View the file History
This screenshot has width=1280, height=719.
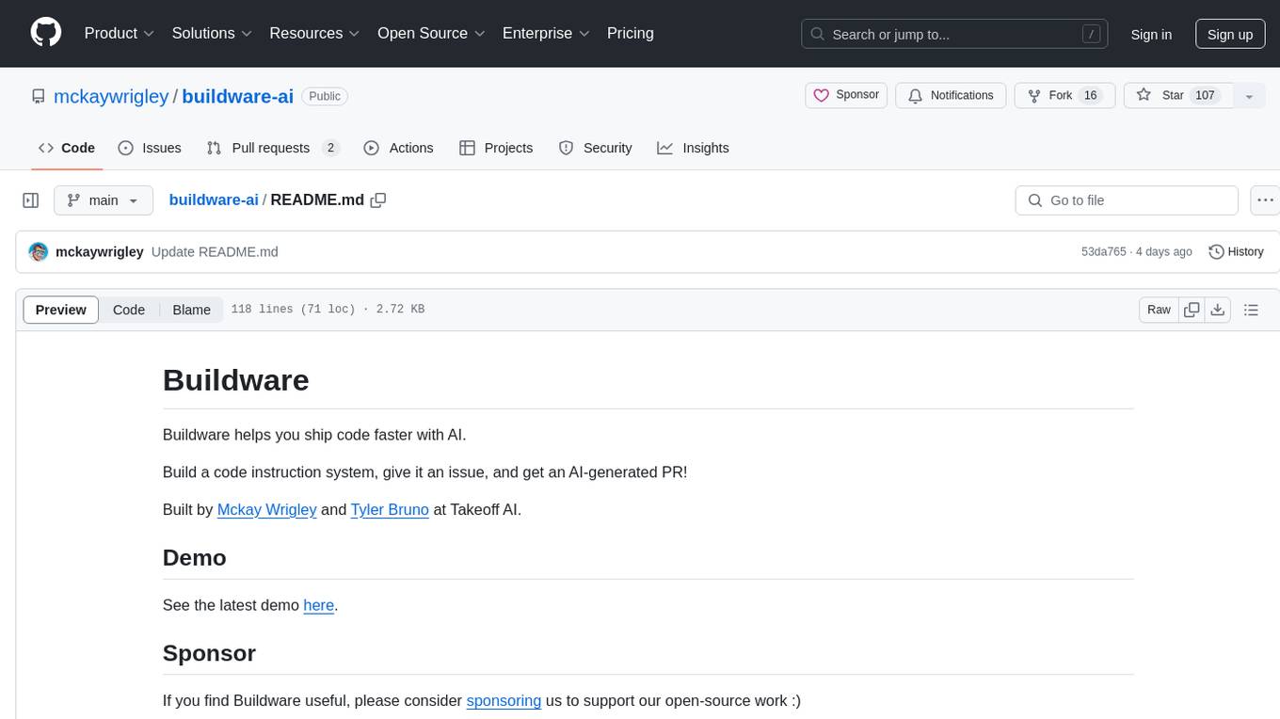pyautogui.click(x=1236, y=251)
